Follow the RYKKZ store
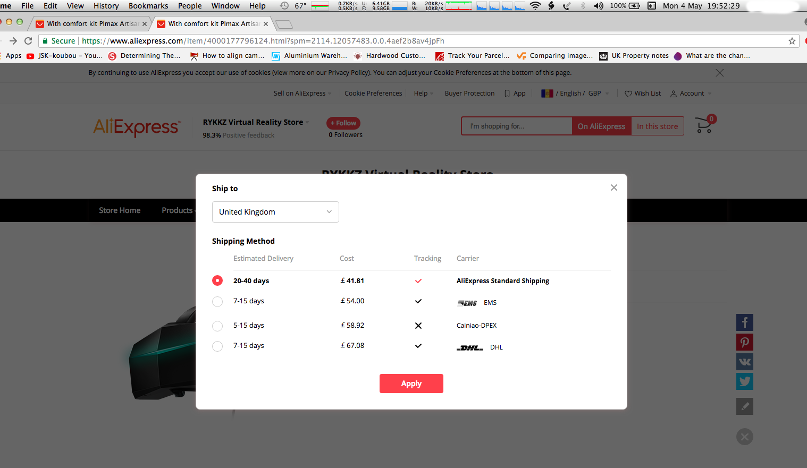The height and width of the screenshot is (468, 807). (343, 123)
